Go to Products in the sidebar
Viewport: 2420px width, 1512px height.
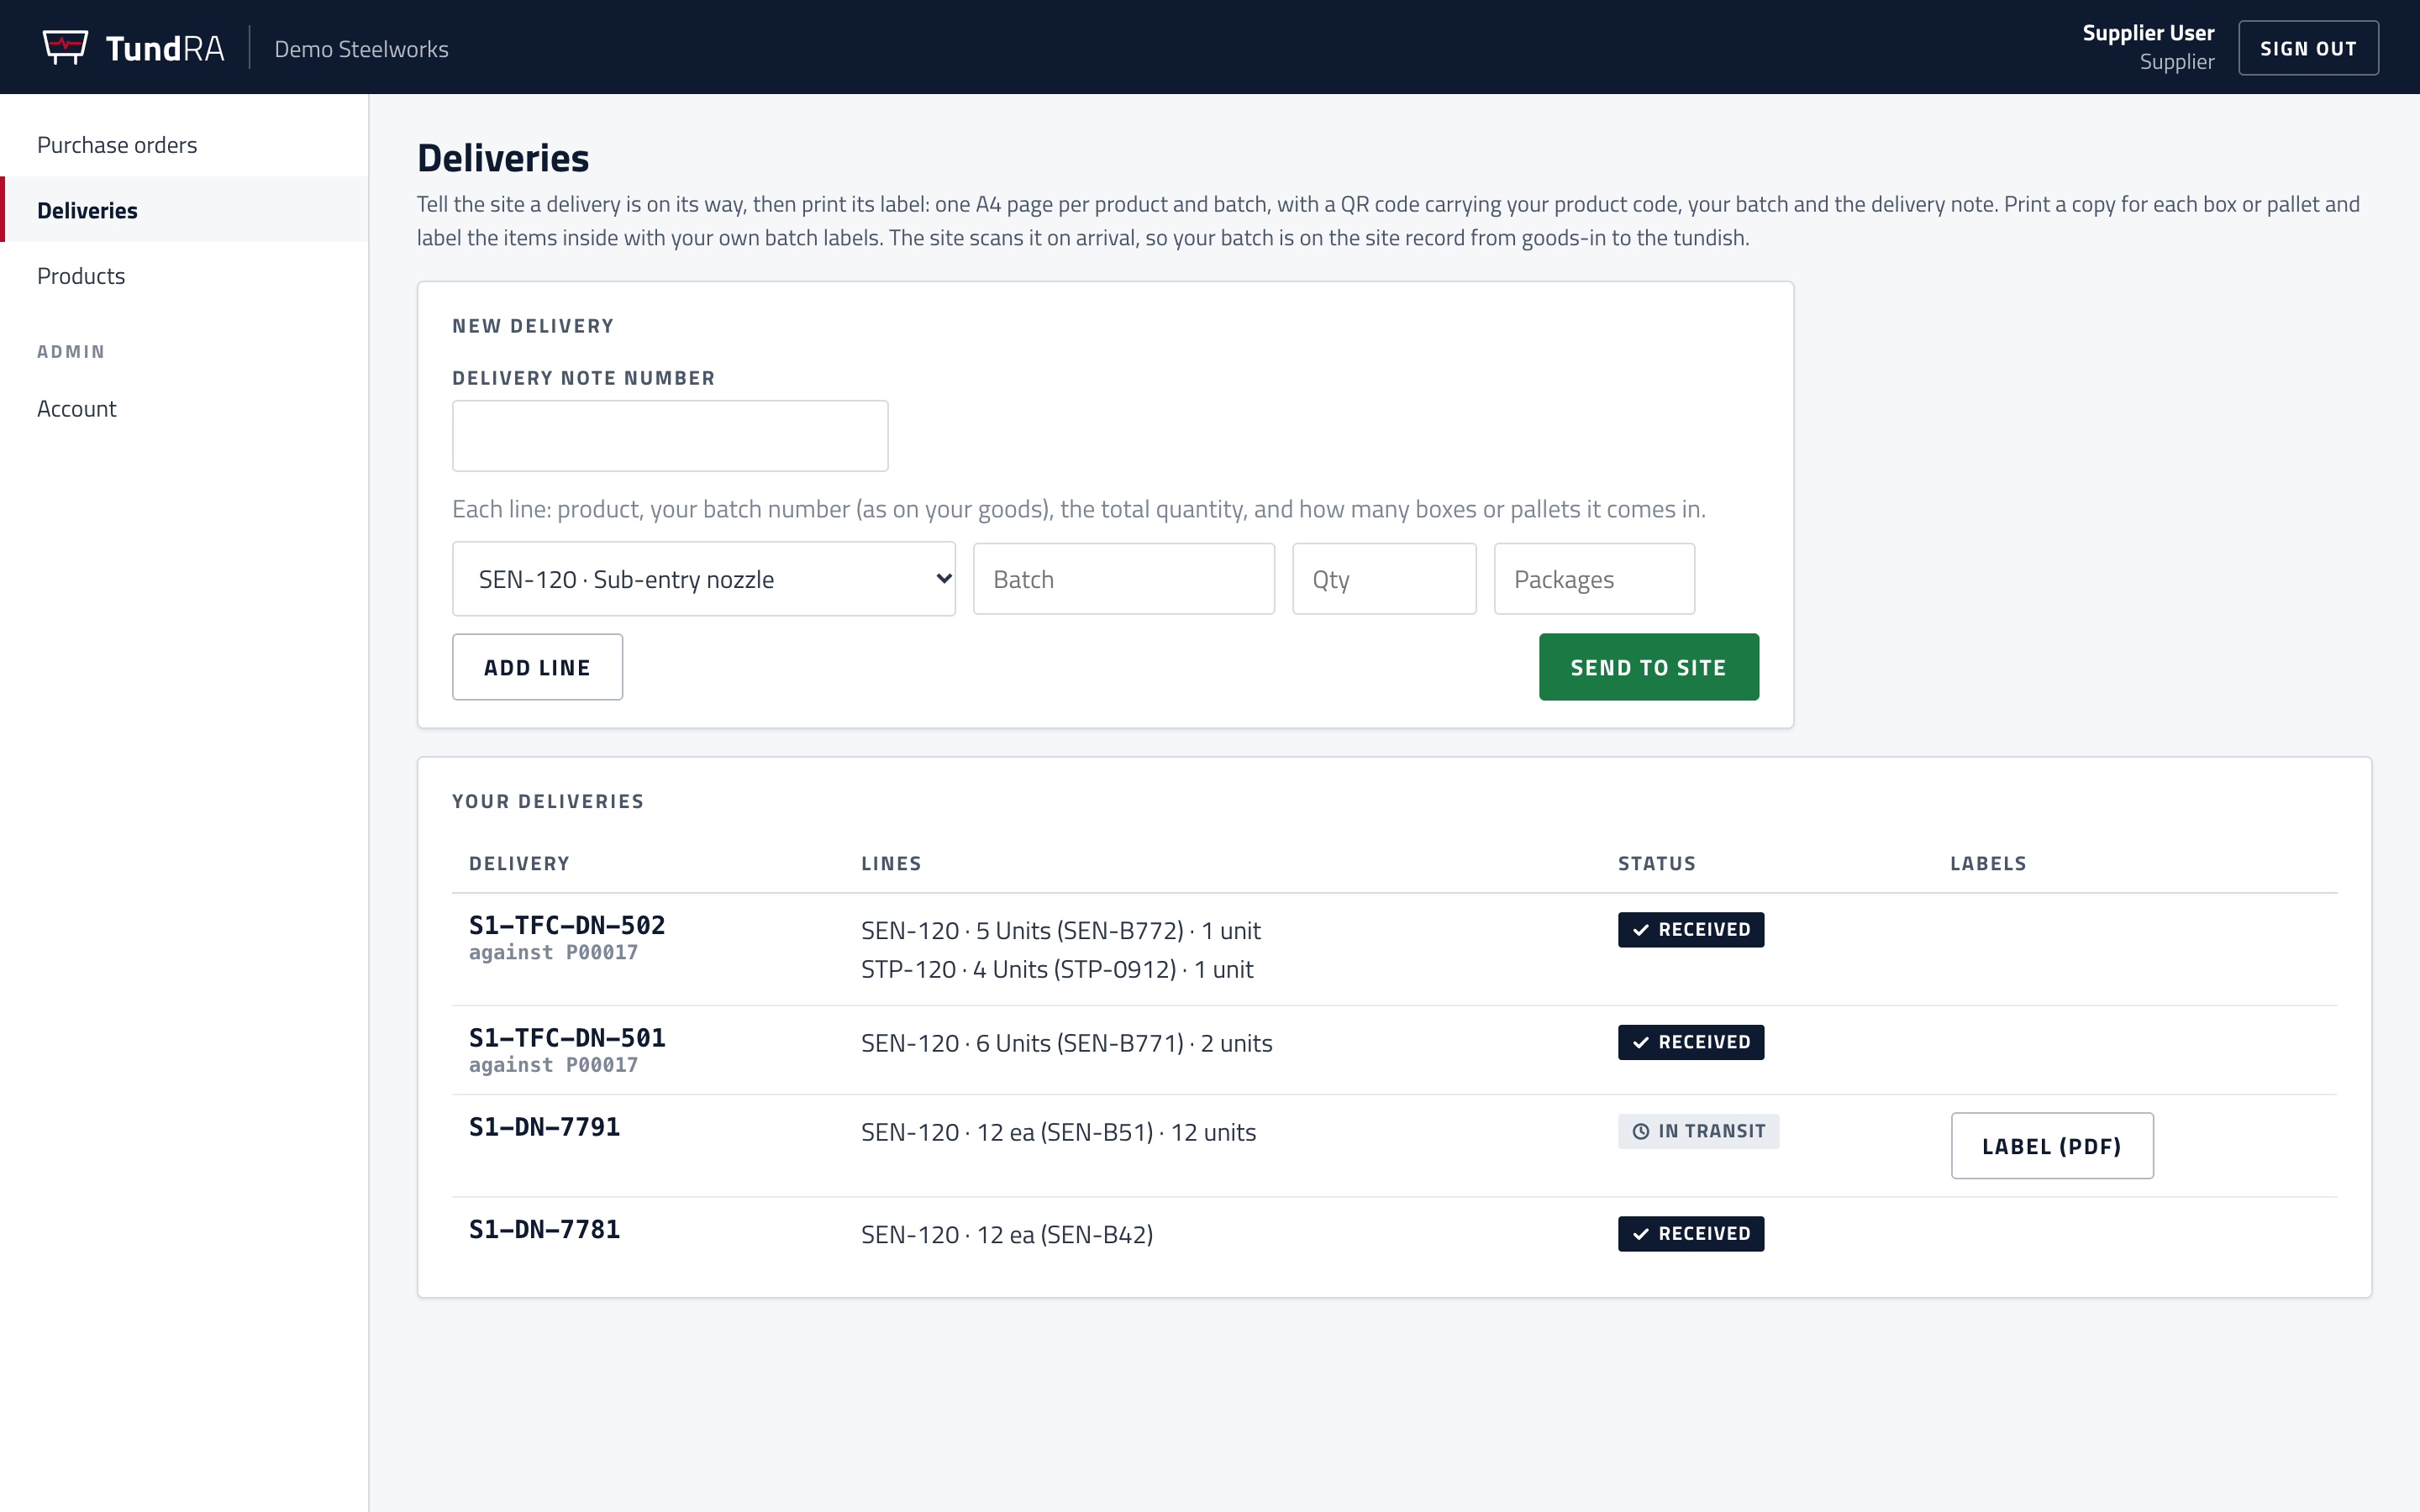(x=184, y=275)
